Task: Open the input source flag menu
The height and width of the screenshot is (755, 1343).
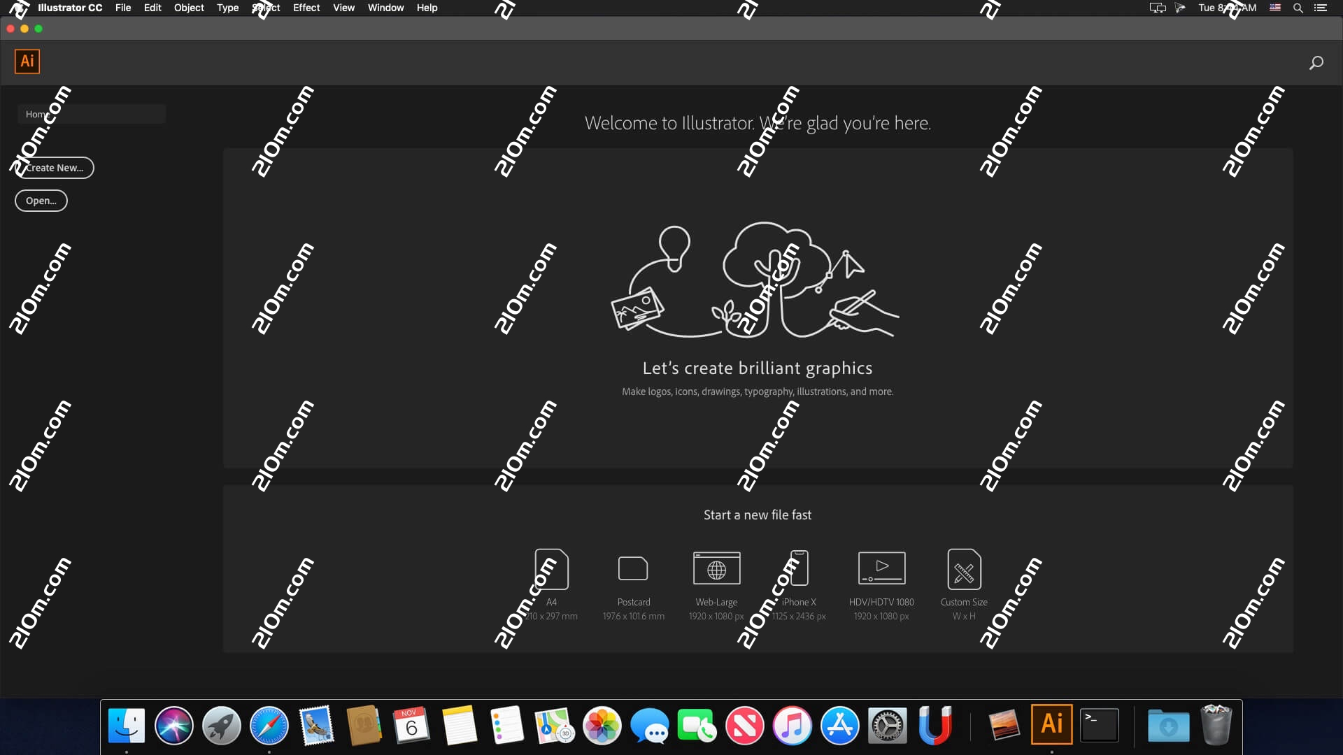Action: tap(1274, 8)
